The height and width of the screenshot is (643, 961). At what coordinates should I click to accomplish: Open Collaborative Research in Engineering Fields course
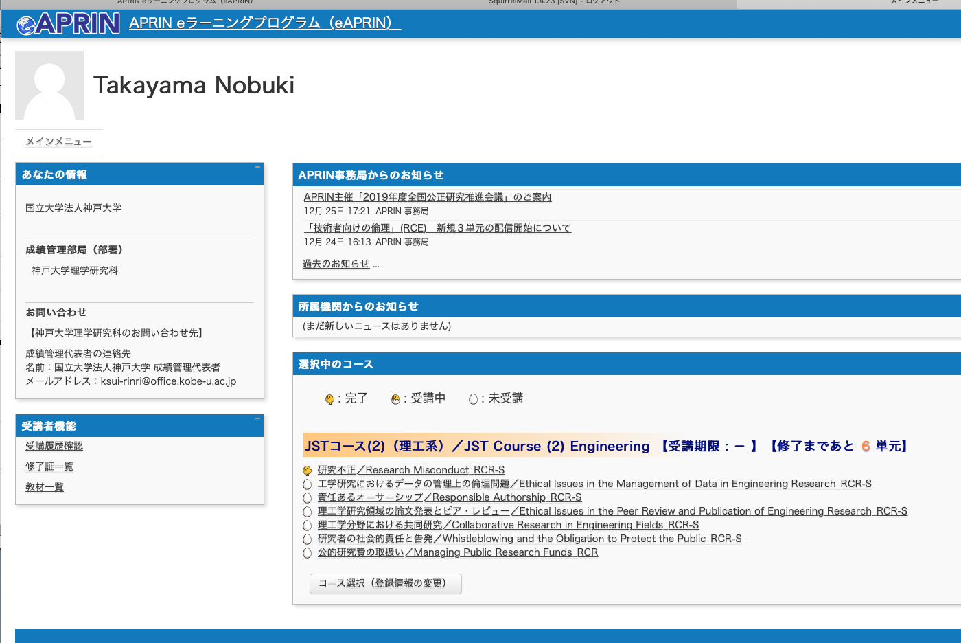pyautogui.click(x=509, y=525)
